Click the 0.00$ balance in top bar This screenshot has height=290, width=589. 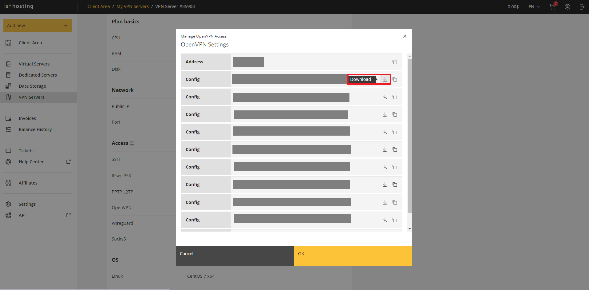[x=513, y=7]
